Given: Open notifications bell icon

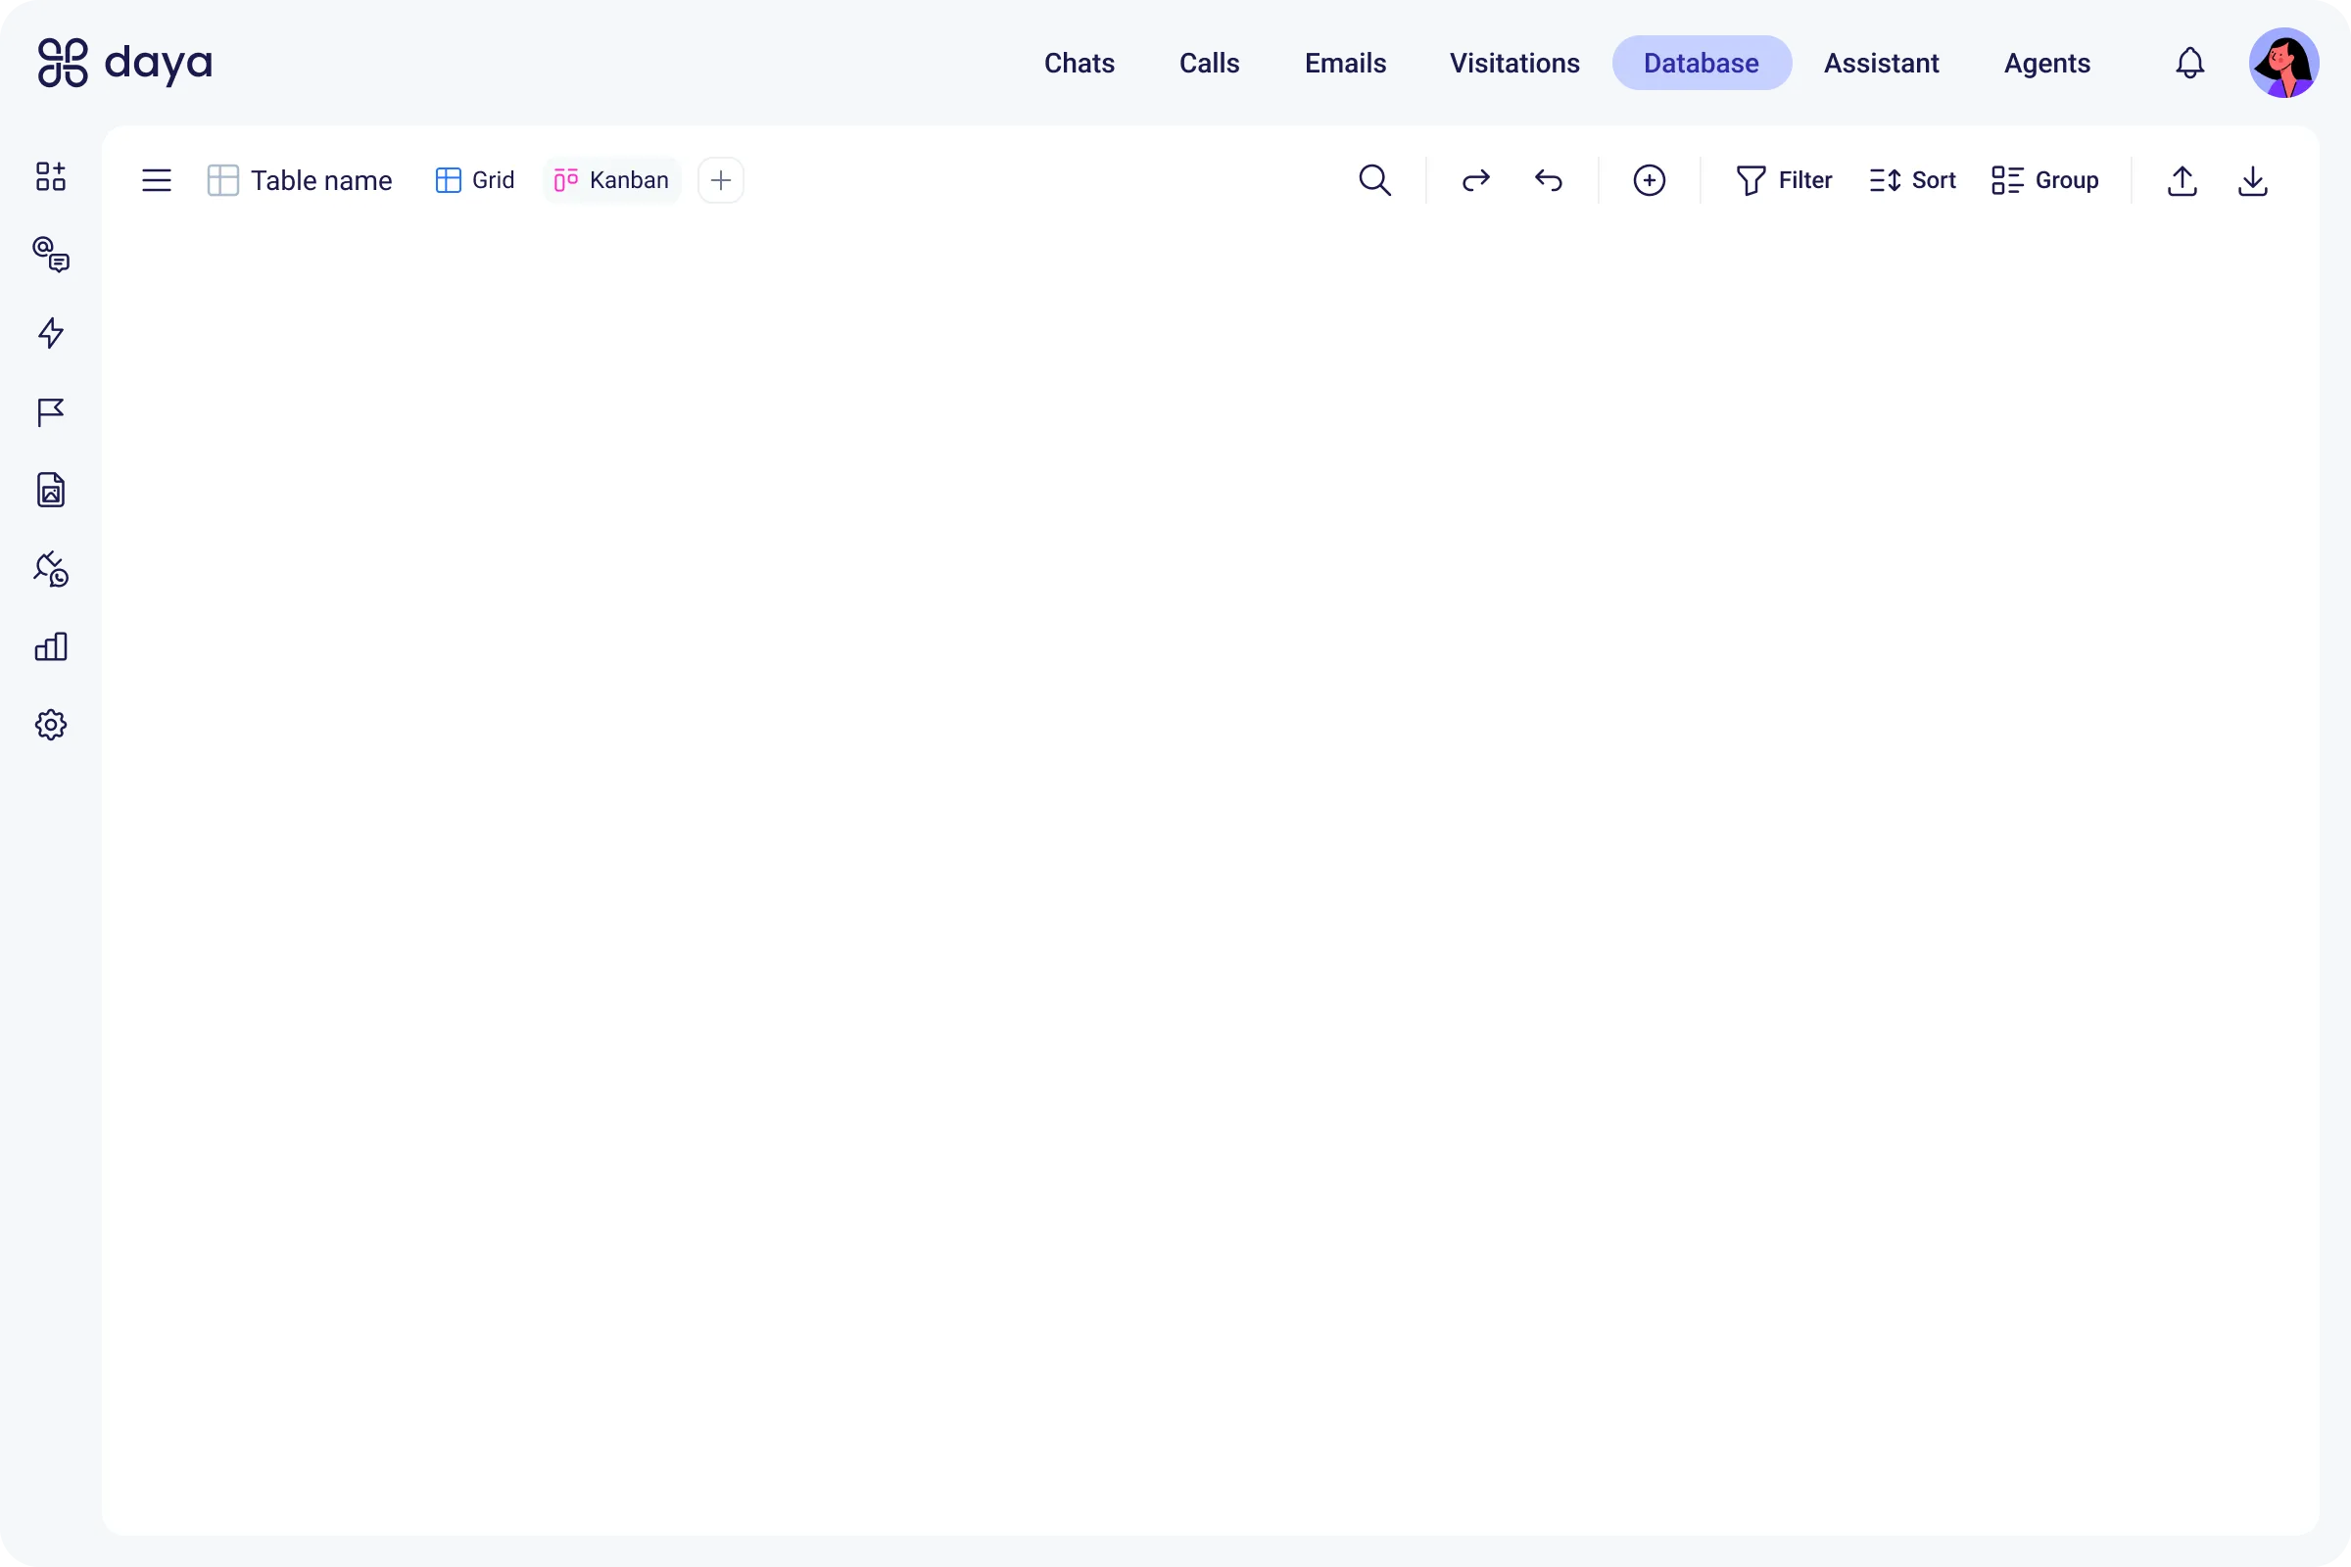Looking at the screenshot, I should coord(2189,63).
